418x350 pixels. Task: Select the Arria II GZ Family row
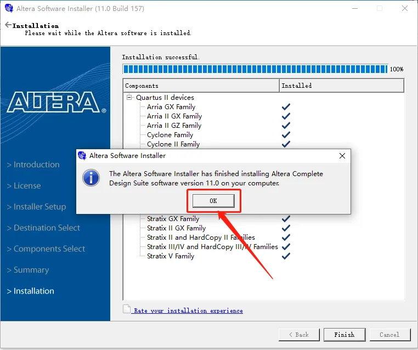click(x=174, y=126)
